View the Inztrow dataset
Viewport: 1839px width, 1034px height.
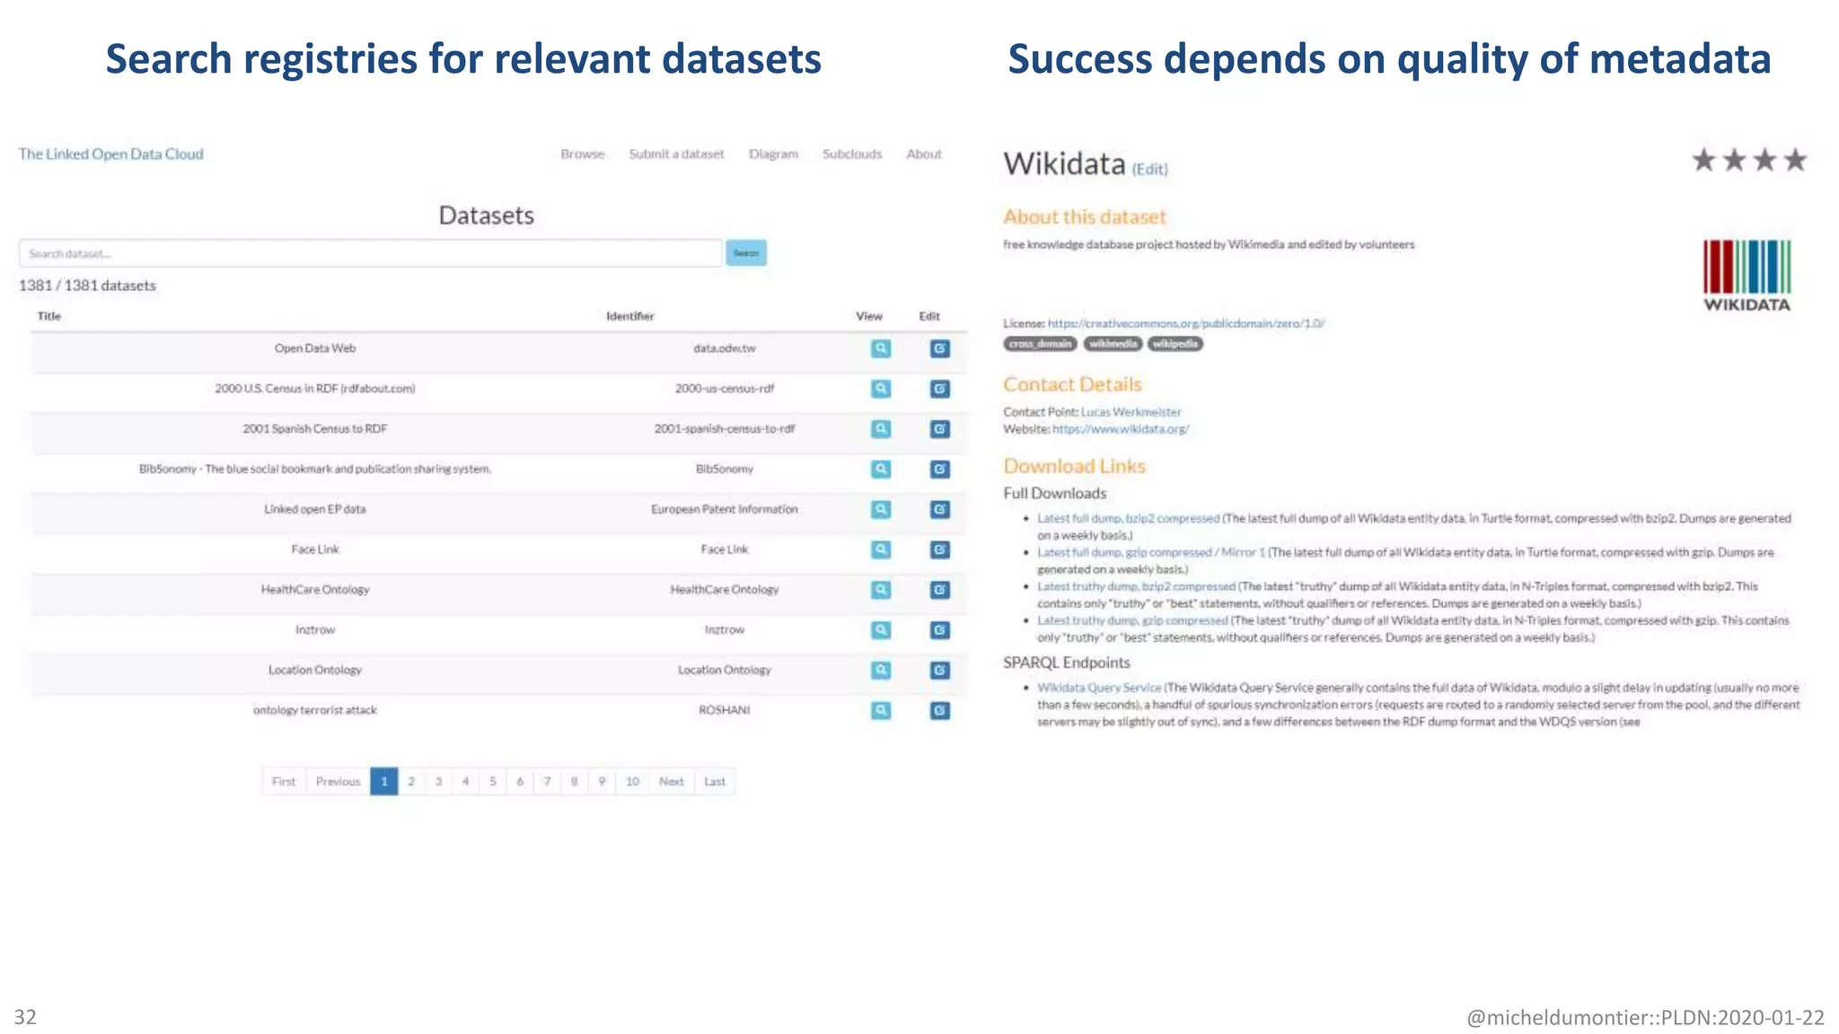(x=881, y=630)
